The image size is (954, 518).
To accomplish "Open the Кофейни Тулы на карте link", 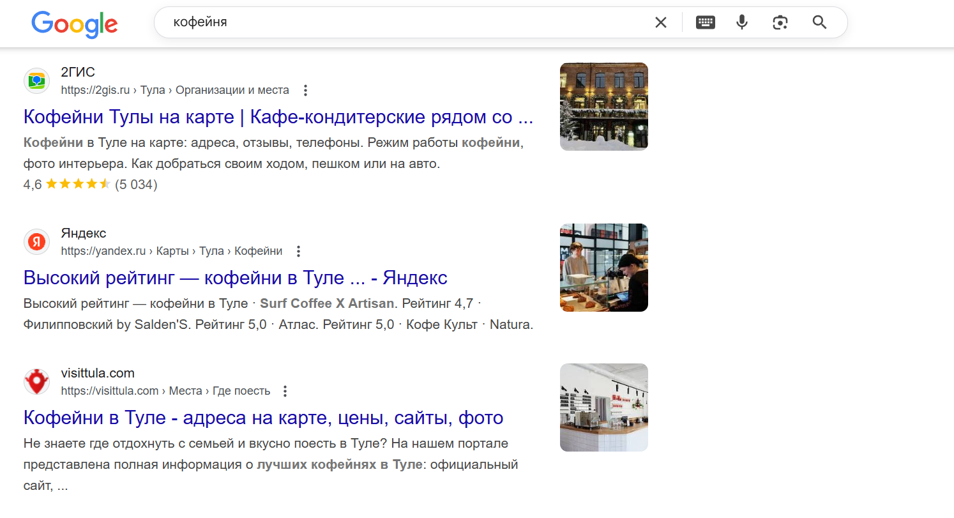I will coord(278,118).
